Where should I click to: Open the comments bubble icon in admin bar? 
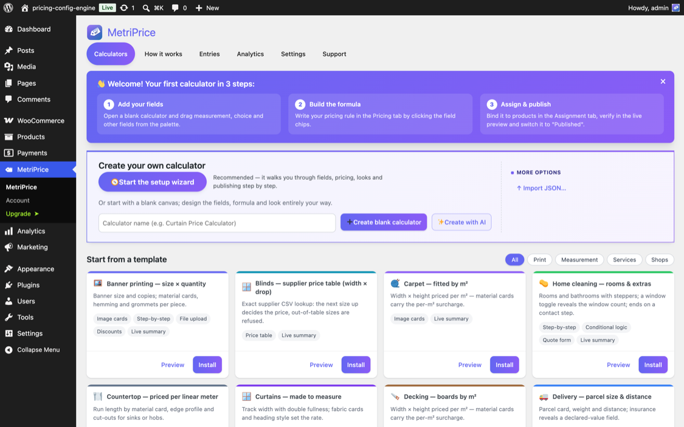[x=175, y=8]
